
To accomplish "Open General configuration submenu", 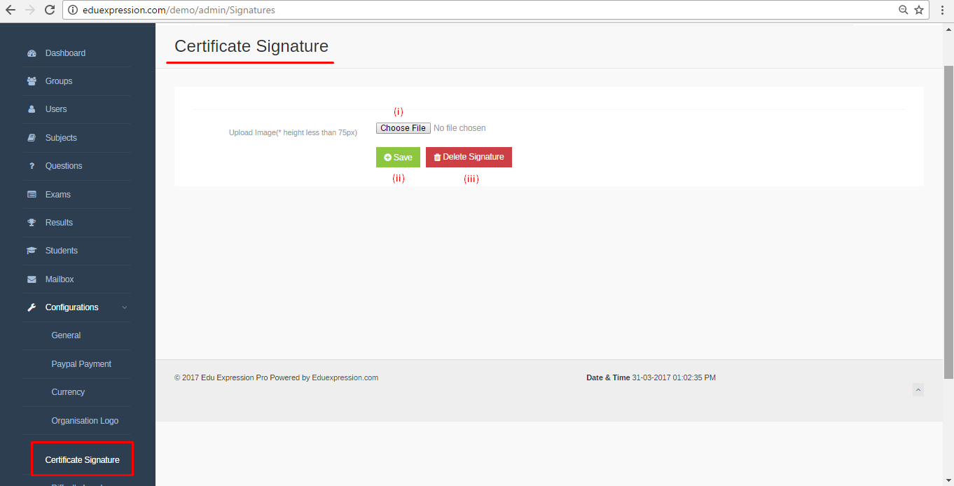I will tap(66, 335).
